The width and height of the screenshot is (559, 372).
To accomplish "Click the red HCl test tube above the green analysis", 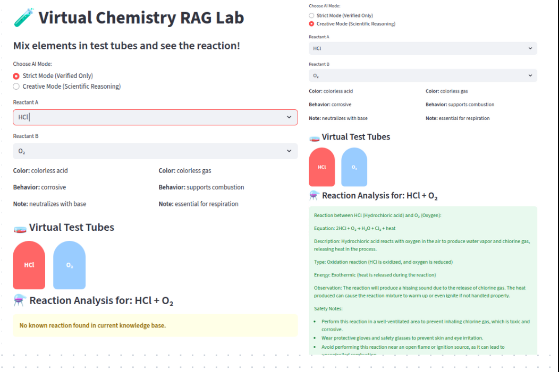I will point(322,167).
